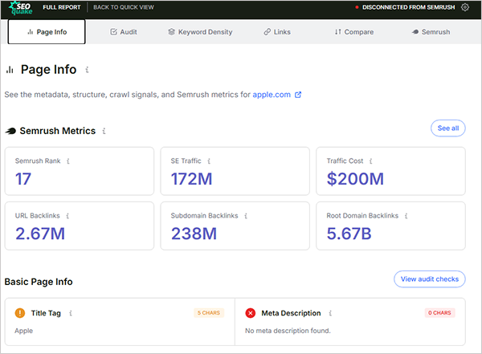Screen dimensions: 482x354
Task: Click info icon next to Traffic Cost
Action: (370, 161)
